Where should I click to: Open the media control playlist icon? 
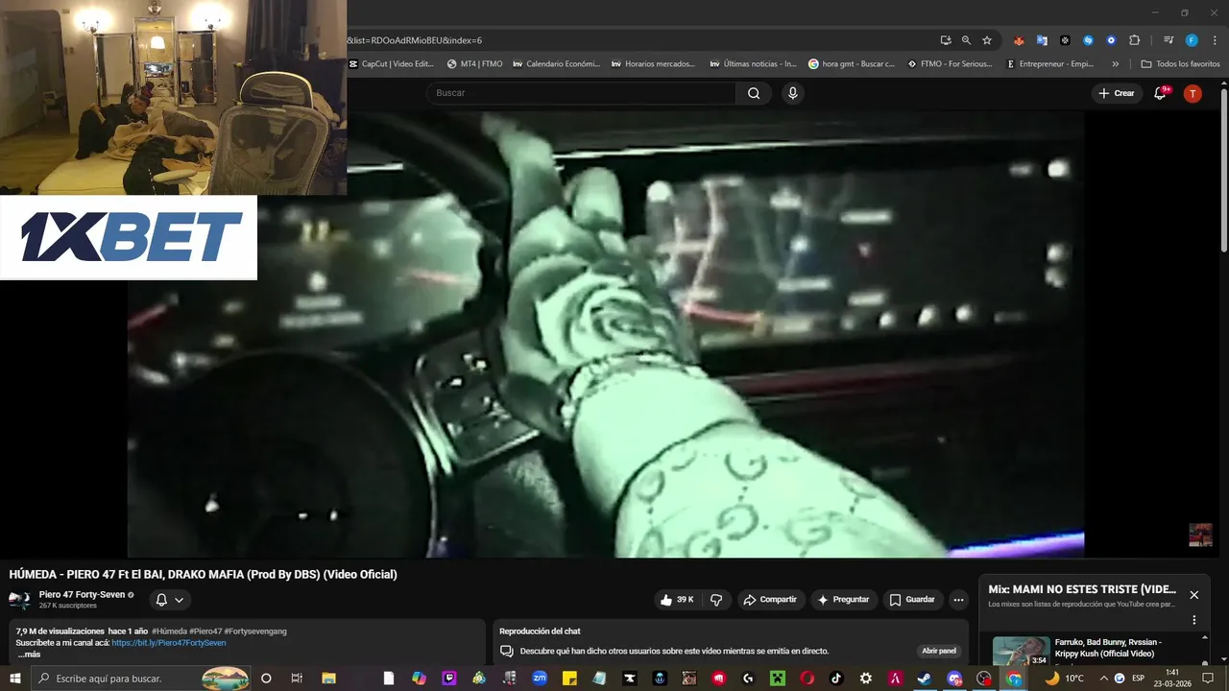click(x=1169, y=40)
